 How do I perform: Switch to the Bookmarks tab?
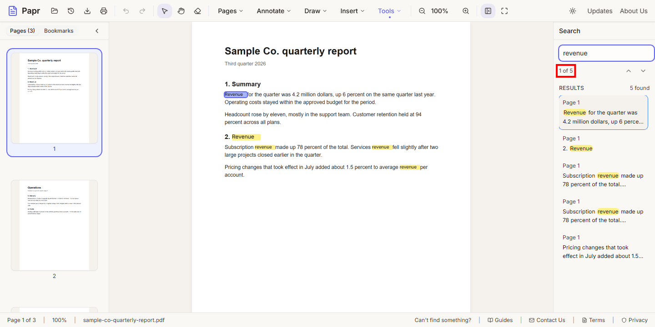pos(59,31)
